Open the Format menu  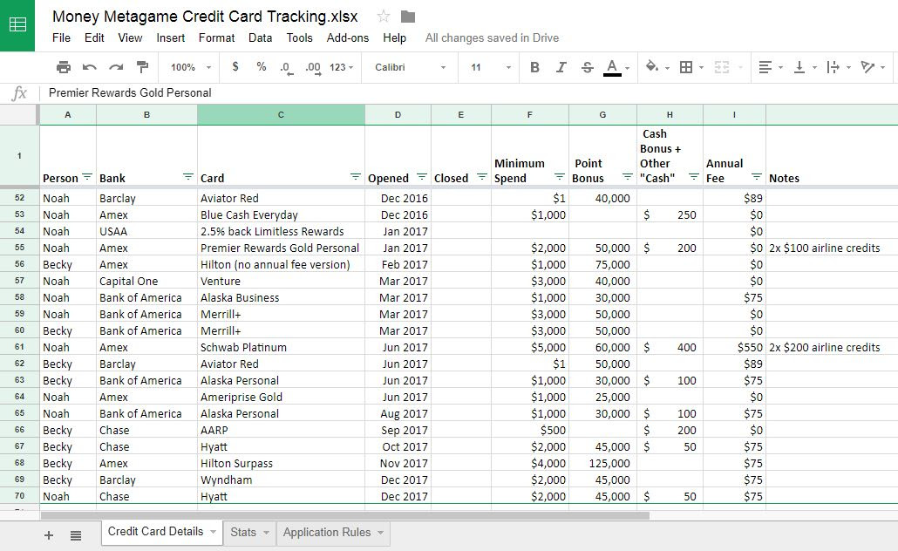click(x=216, y=37)
